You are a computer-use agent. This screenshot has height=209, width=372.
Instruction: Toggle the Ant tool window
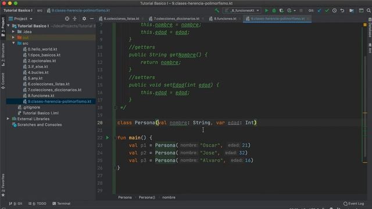pyautogui.click(x=370, y=48)
